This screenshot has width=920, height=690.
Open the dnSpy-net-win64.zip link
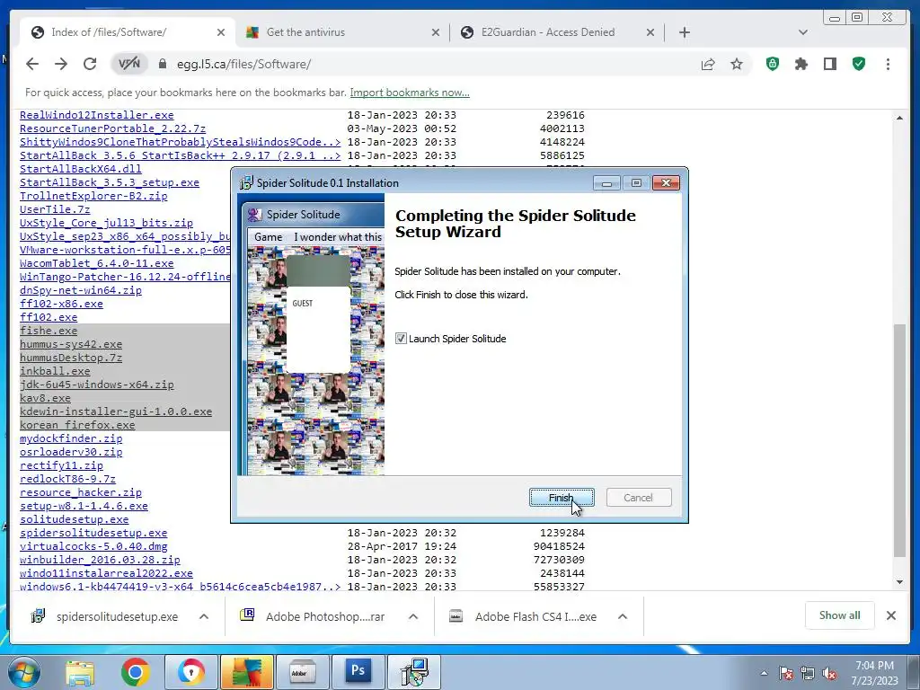[80, 290]
